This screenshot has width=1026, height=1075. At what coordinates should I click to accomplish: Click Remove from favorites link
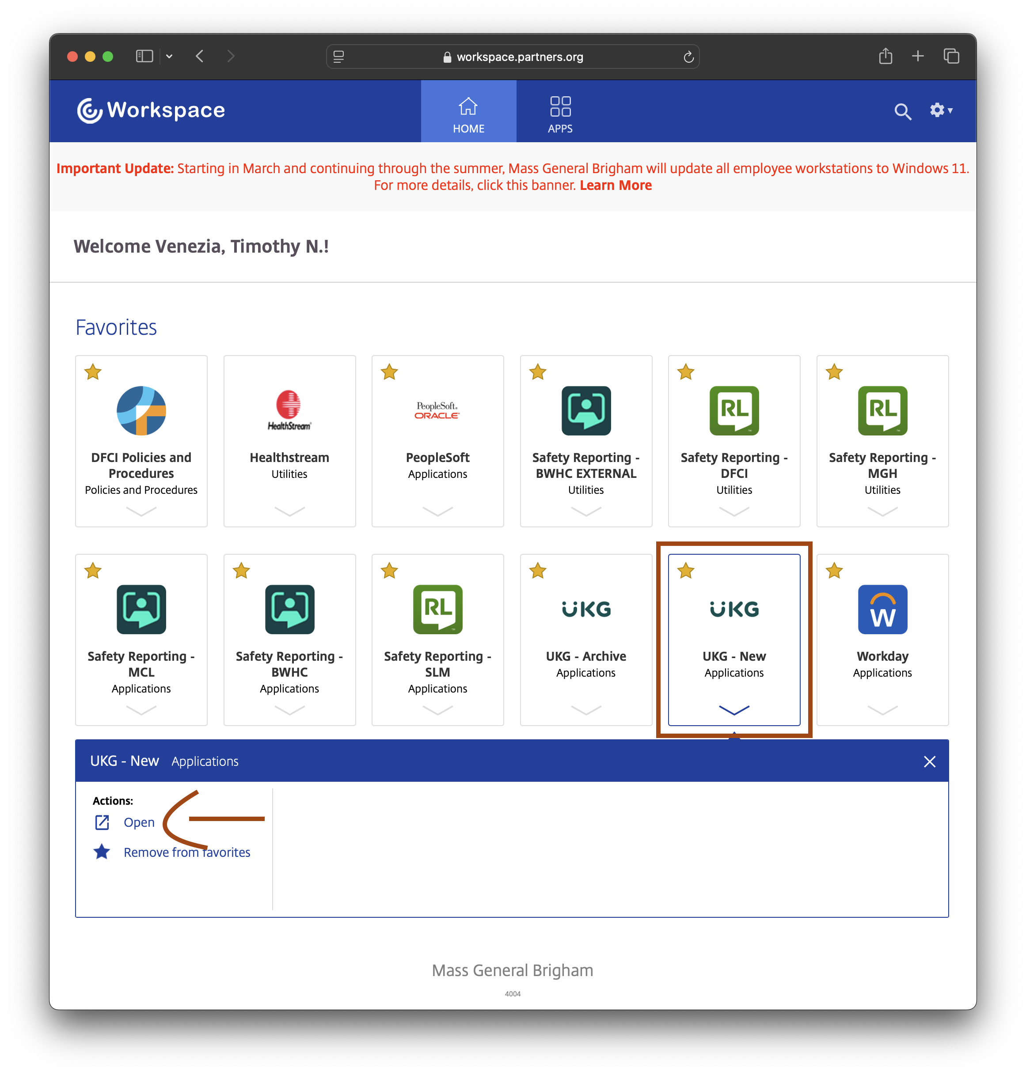187,852
